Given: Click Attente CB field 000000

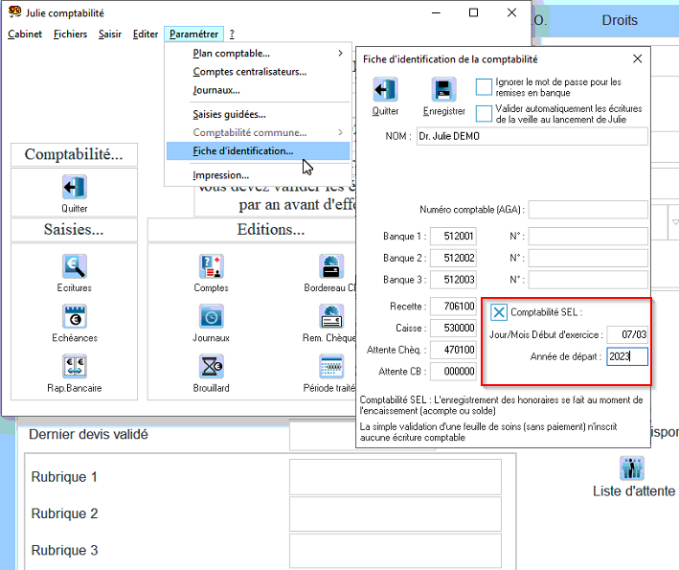Looking at the screenshot, I should (x=453, y=371).
